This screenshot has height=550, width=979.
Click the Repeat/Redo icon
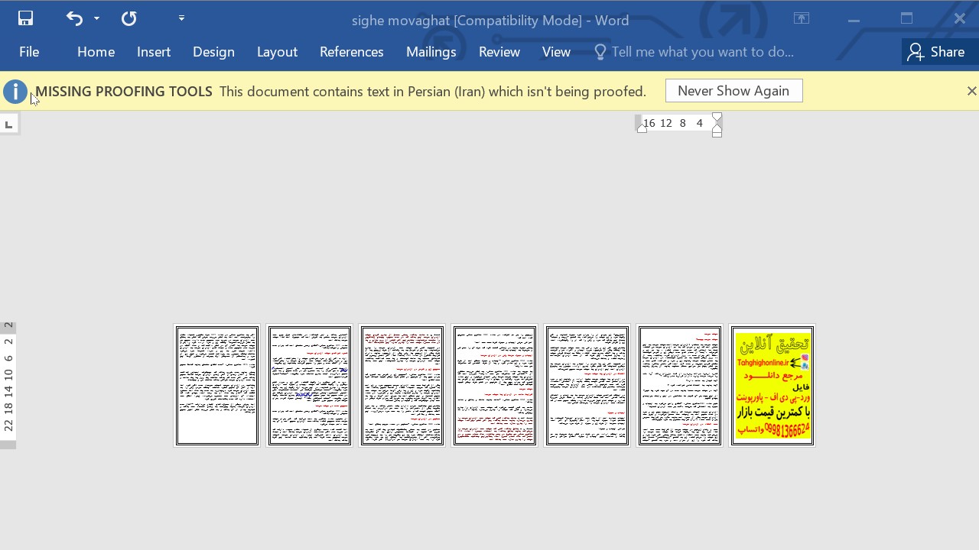(128, 18)
